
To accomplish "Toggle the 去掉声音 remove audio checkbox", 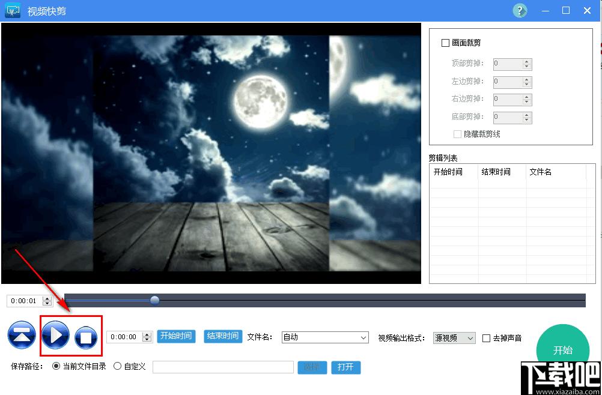I will pos(487,338).
